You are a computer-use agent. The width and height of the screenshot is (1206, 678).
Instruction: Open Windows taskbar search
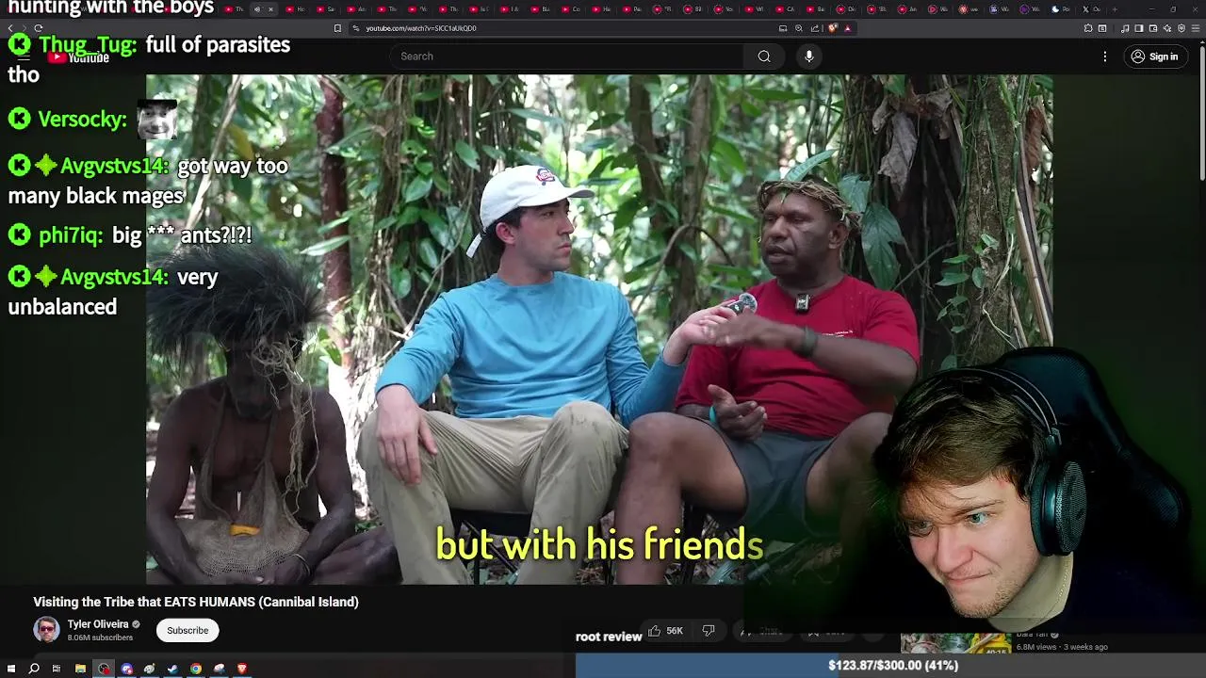(x=34, y=669)
